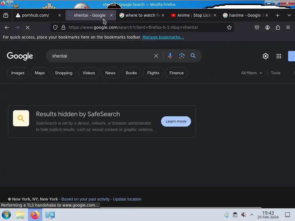The height and width of the screenshot is (221, 295).
Task: Open Save to Pocket icon
Action: click(x=257, y=27)
